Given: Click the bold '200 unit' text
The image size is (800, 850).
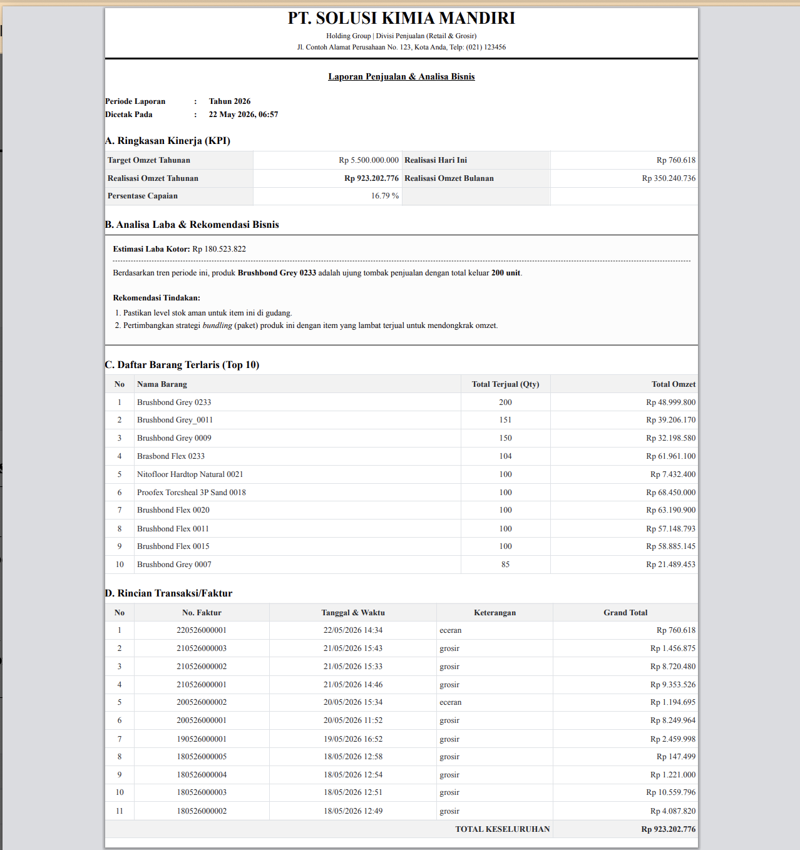Looking at the screenshot, I should point(506,273).
